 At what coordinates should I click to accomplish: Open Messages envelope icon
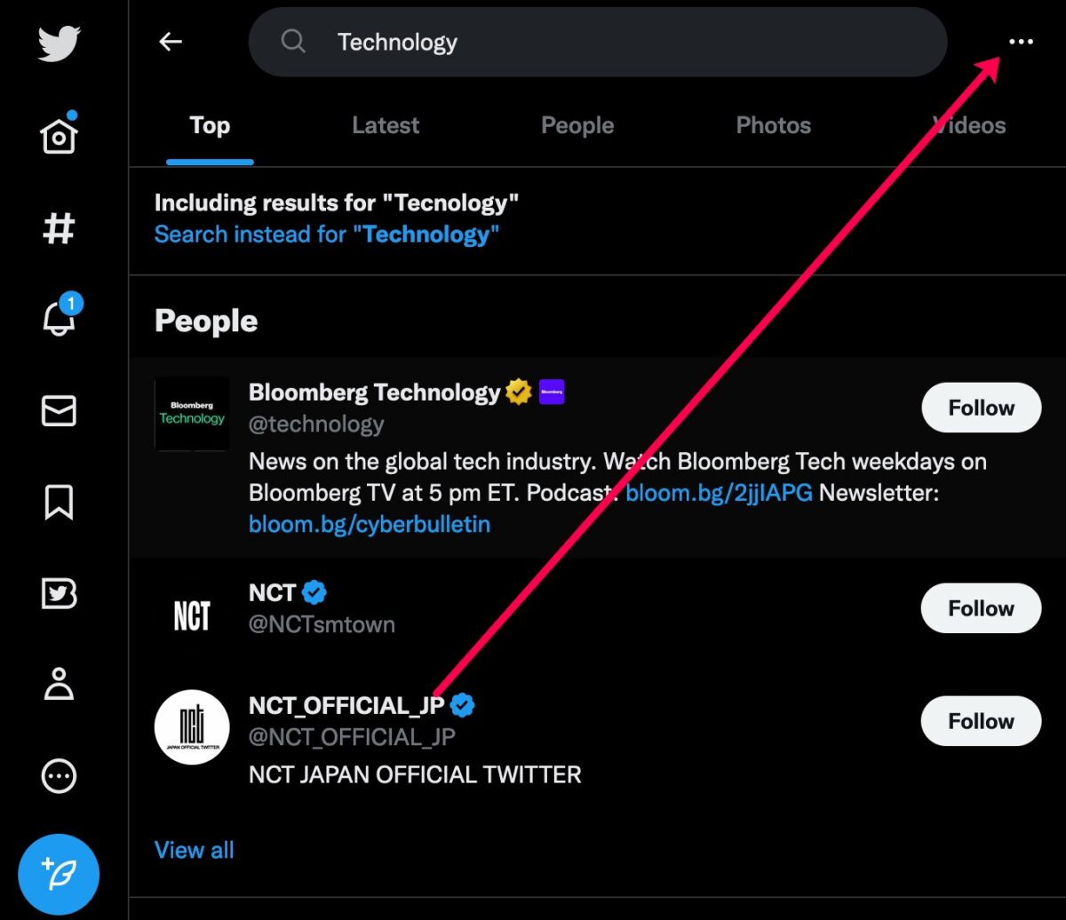click(60, 411)
